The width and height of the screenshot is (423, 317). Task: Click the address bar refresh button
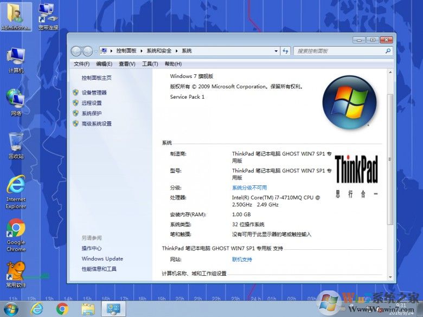(x=286, y=51)
